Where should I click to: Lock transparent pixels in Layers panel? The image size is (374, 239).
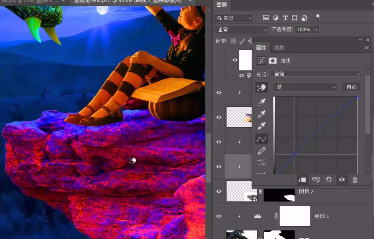tap(233, 41)
